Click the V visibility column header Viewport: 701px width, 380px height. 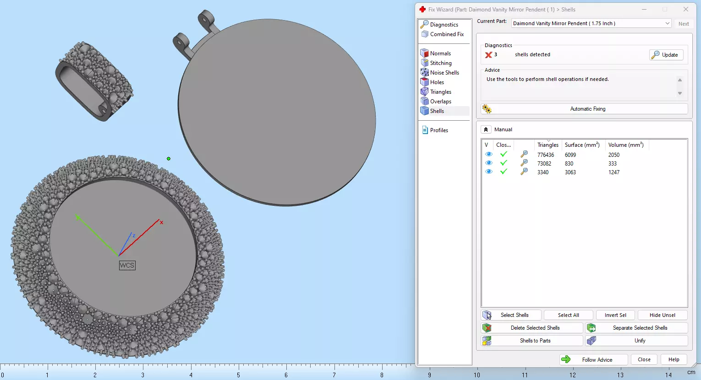click(487, 145)
